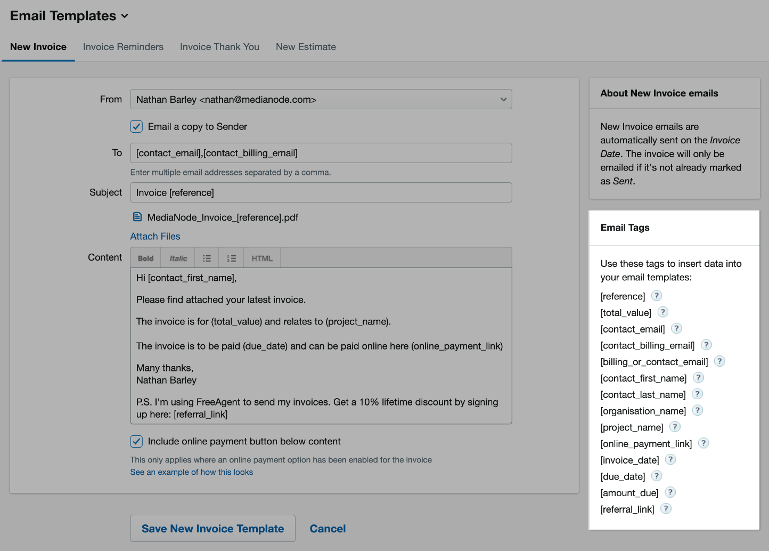
Task: Insert a numbered list in the editor
Action: 231,257
